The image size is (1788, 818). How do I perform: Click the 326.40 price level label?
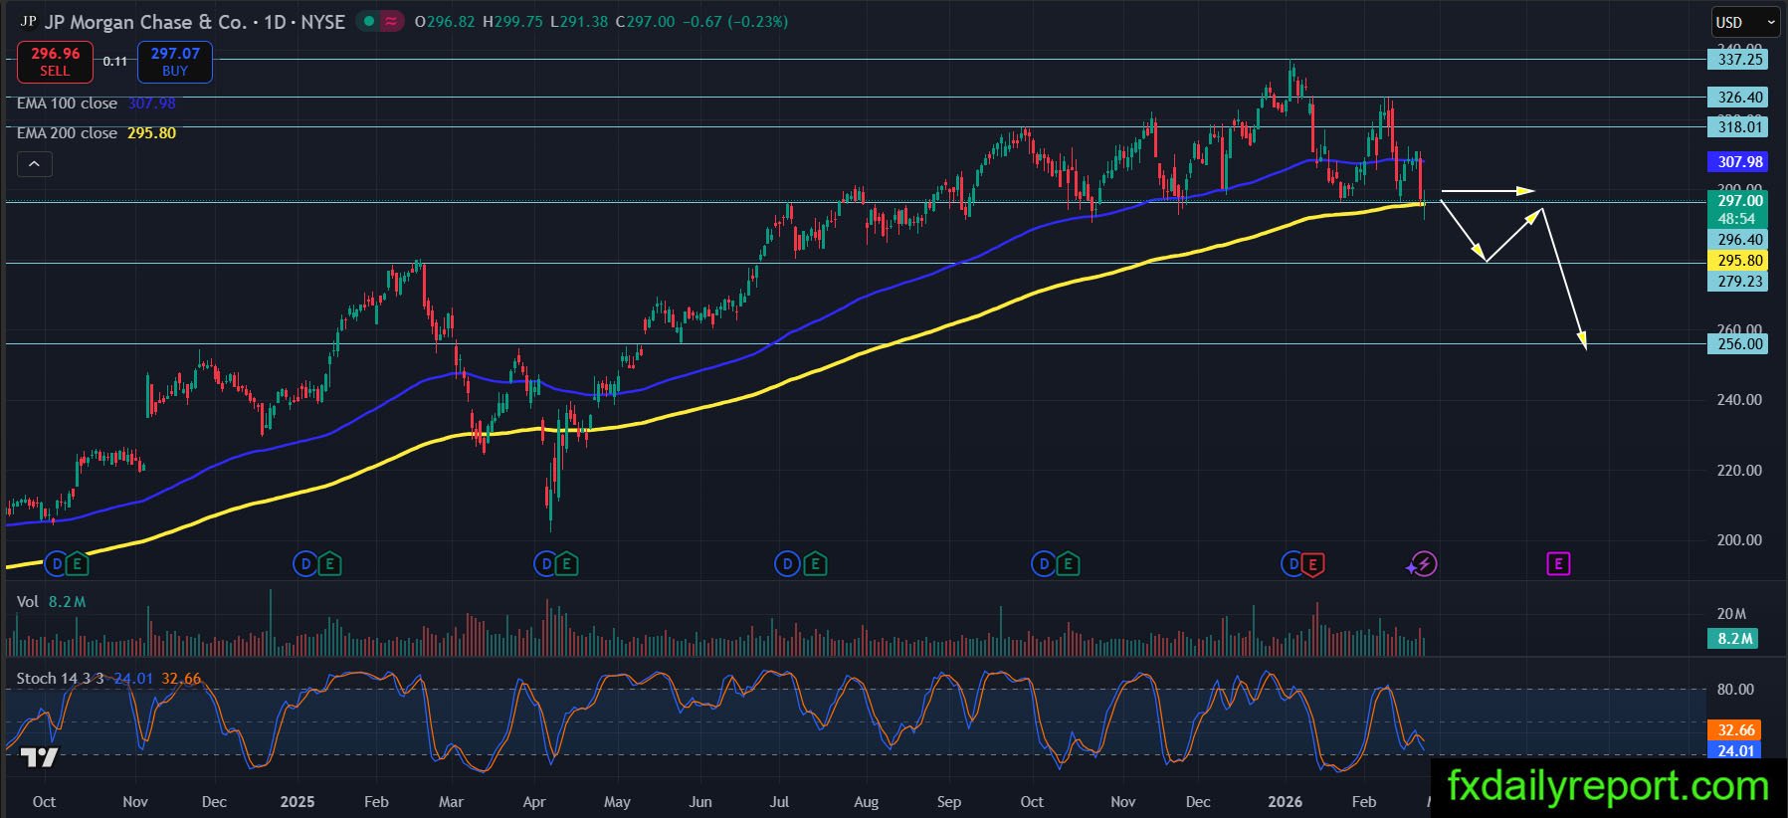tap(1740, 98)
